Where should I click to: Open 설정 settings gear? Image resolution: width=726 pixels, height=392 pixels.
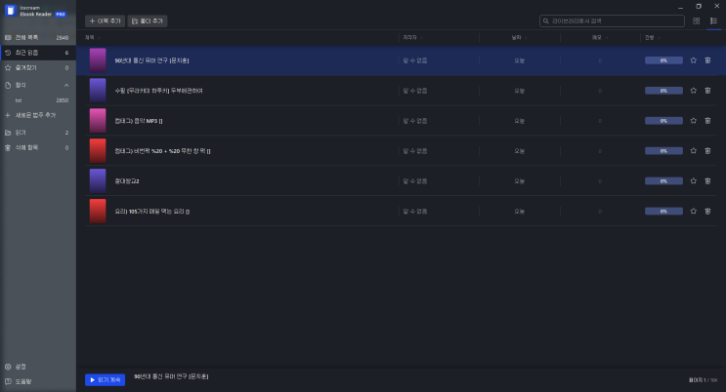tap(16, 367)
